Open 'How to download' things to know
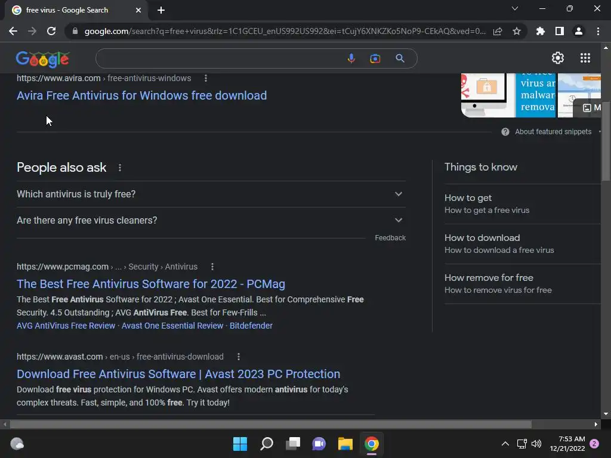Viewport: 611px width, 458px height. (x=522, y=244)
